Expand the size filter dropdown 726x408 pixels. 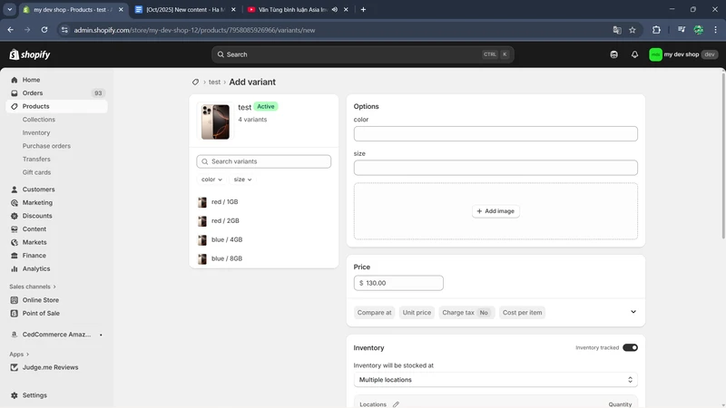coord(243,180)
